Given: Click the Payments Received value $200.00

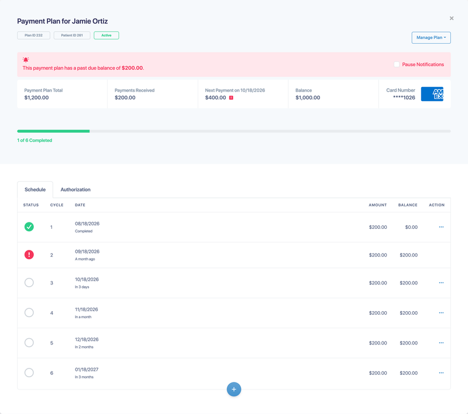Looking at the screenshot, I should (x=125, y=98).
